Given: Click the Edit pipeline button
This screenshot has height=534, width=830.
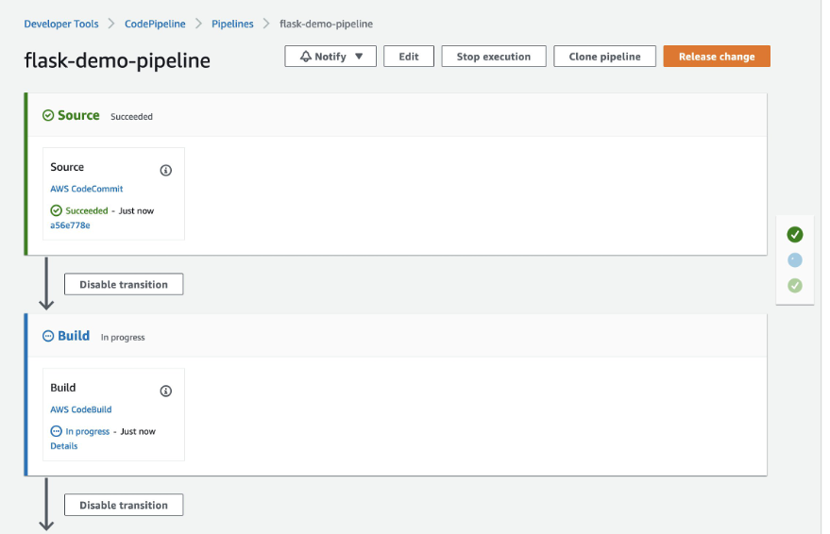Looking at the screenshot, I should [x=409, y=57].
